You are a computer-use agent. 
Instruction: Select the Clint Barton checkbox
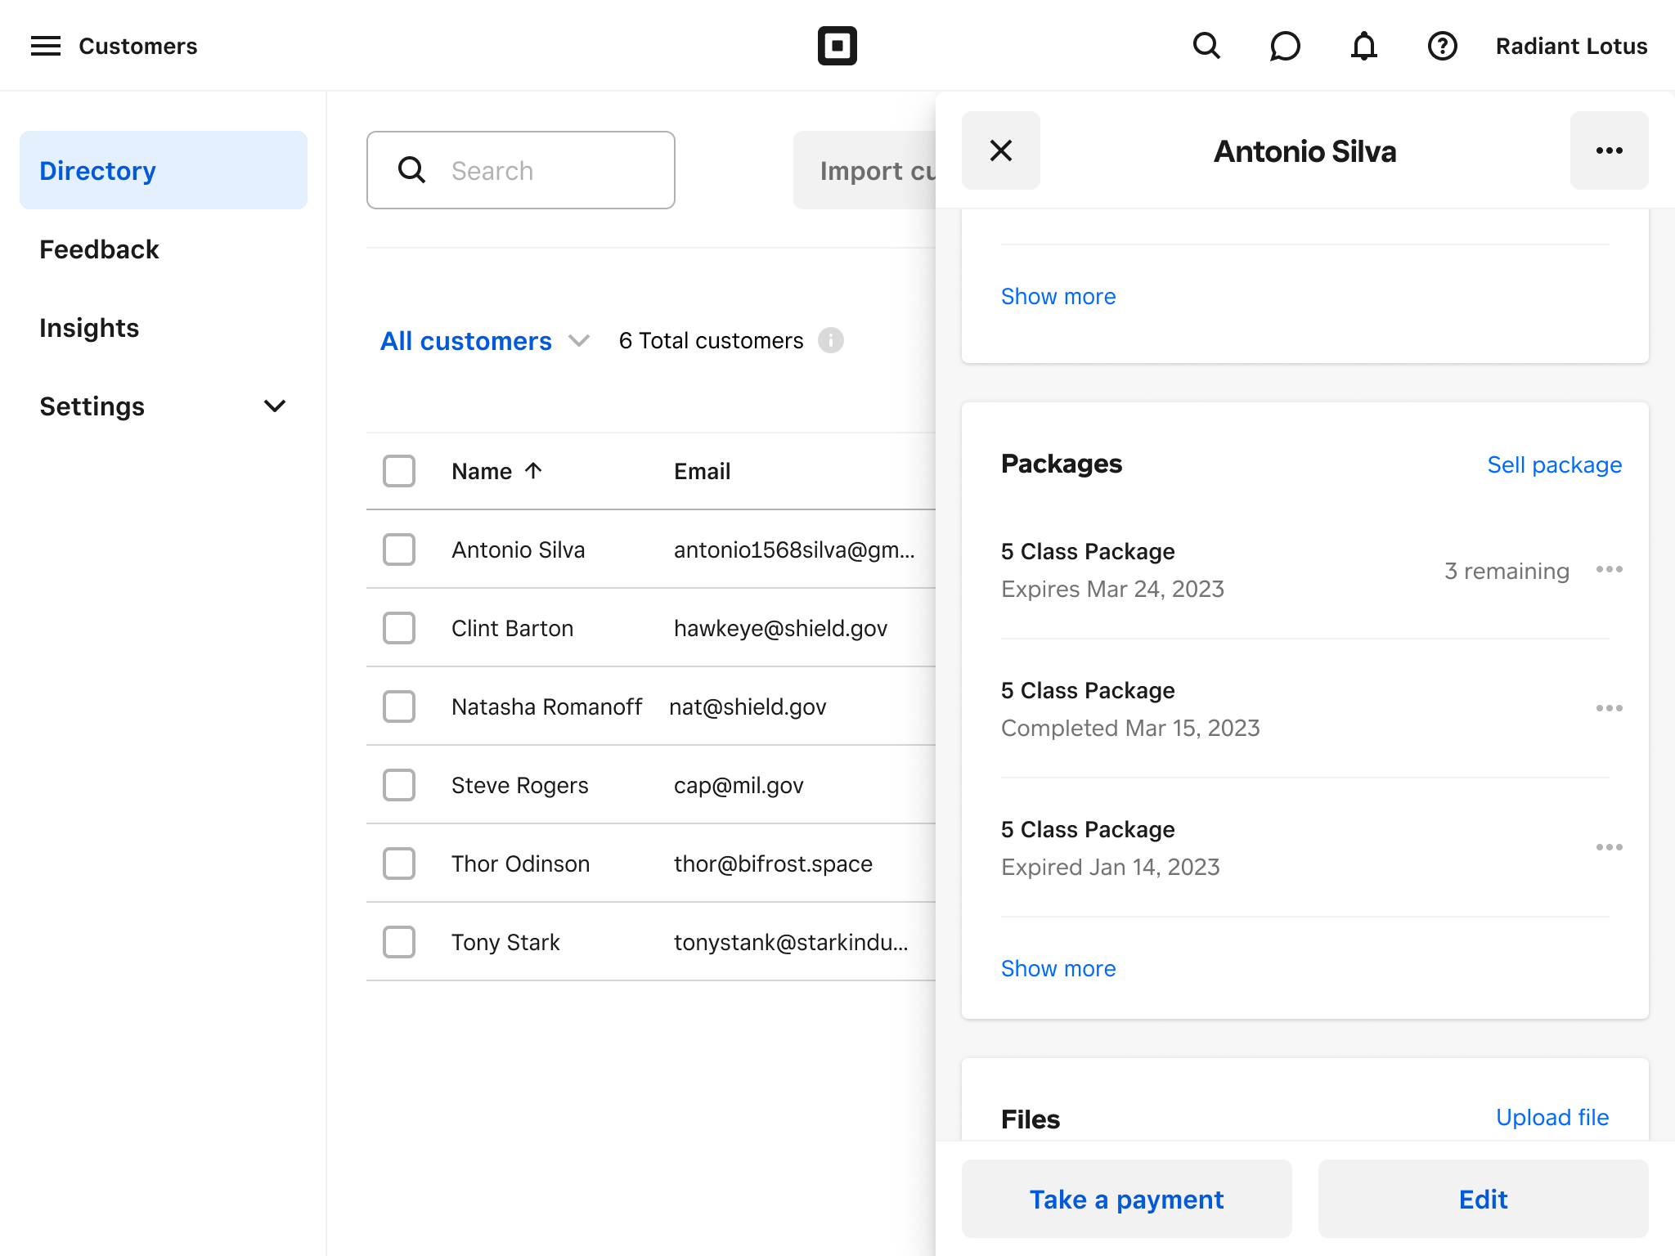[x=399, y=628]
